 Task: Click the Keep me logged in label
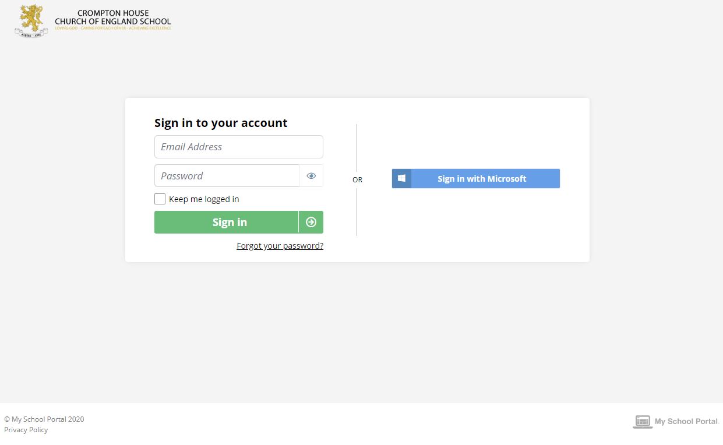click(x=204, y=199)
